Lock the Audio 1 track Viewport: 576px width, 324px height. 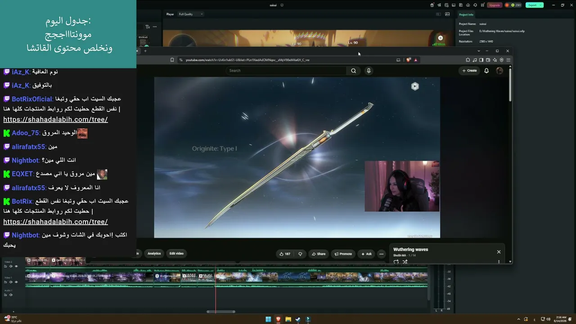(5, 295)
